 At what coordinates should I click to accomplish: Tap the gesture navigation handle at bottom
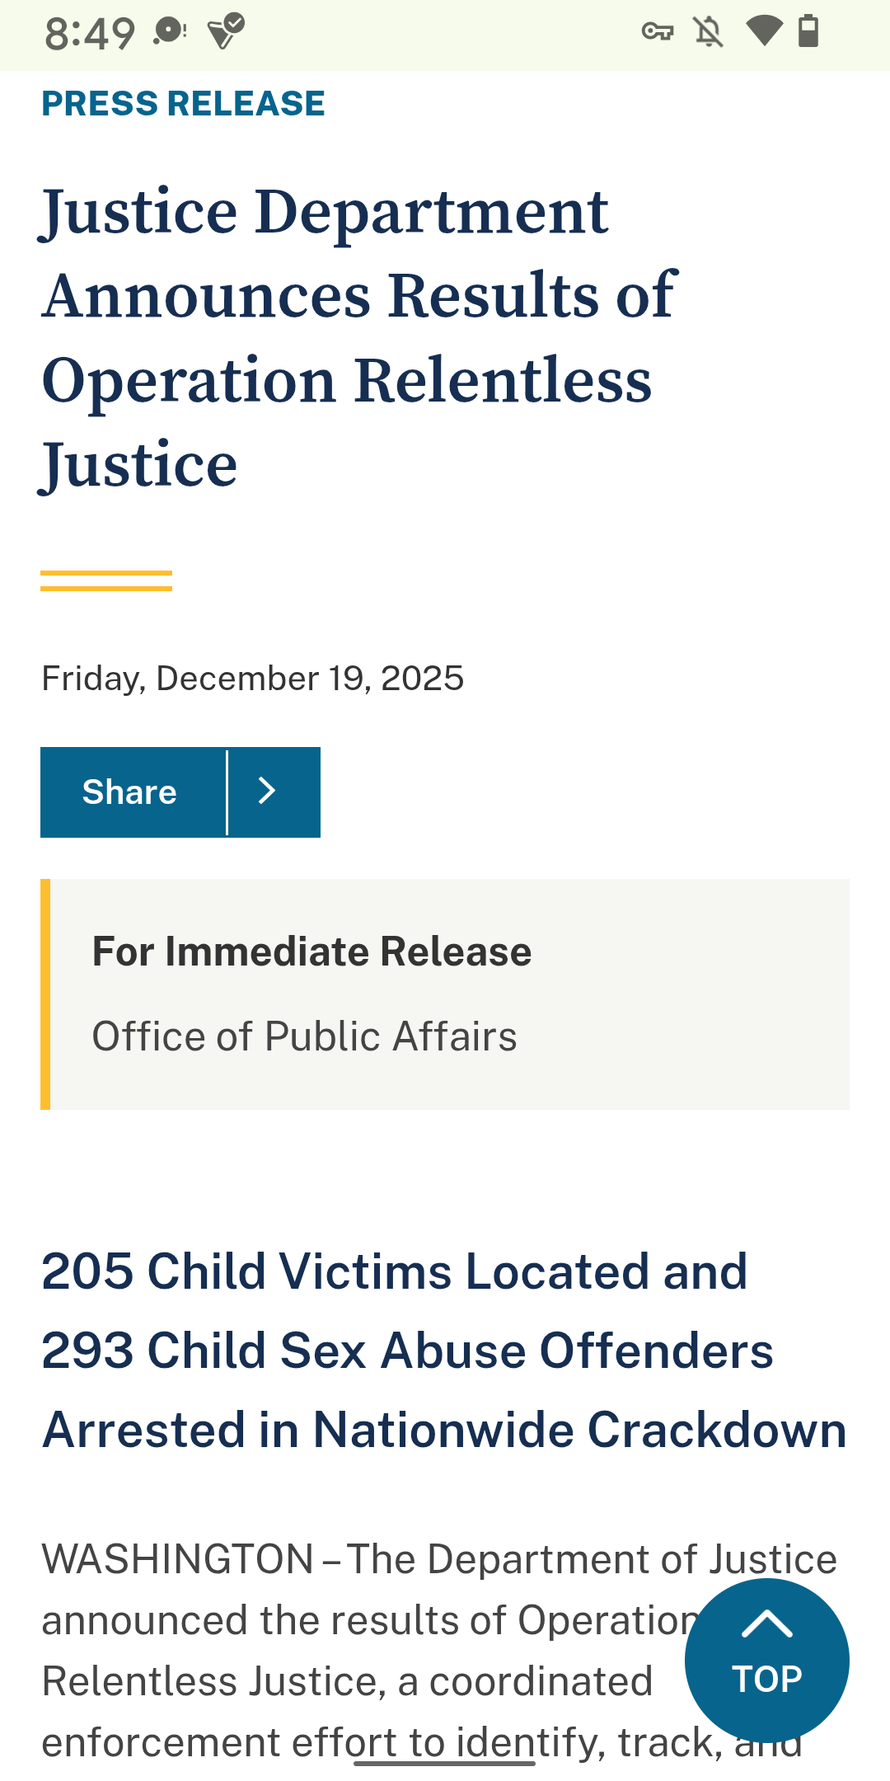pyautogui.click(x=445, y=1763)
